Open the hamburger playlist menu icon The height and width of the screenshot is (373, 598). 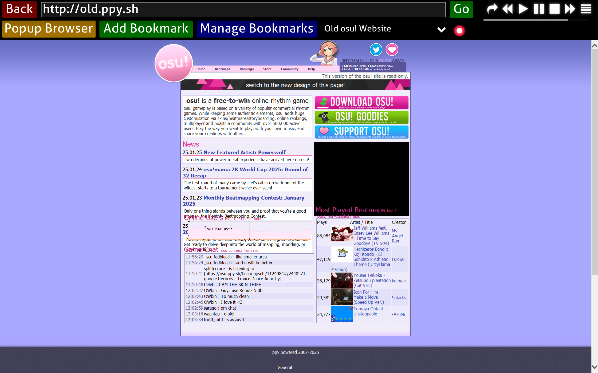[x=586, y=9]
